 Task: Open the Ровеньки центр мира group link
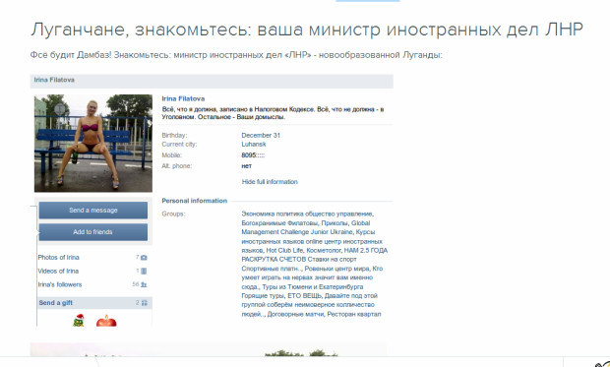(337, 269)
